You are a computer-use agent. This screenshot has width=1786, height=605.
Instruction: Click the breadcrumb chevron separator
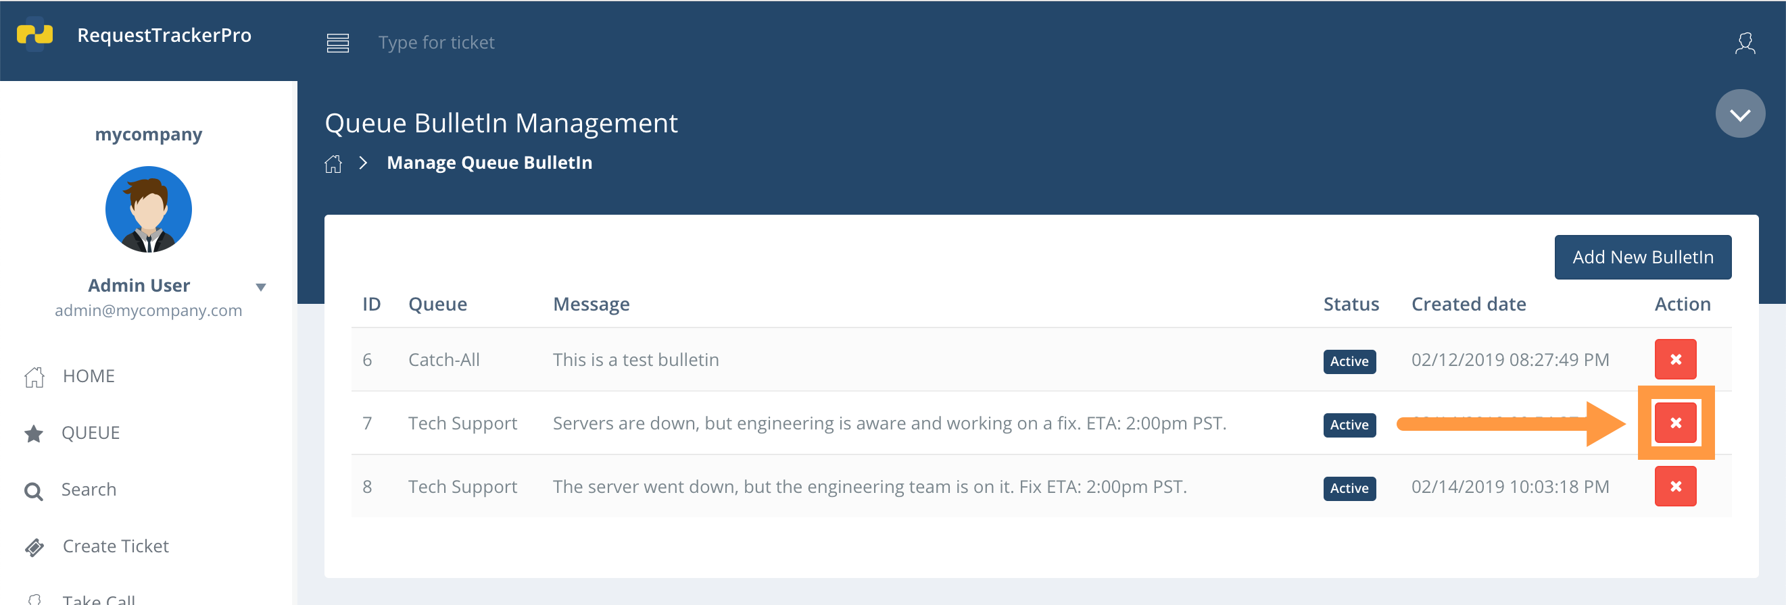pos(362,163)
